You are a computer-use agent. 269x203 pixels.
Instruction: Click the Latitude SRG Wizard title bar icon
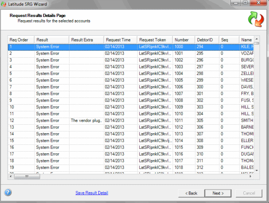(4, 4)
